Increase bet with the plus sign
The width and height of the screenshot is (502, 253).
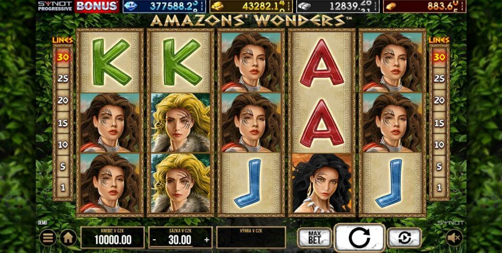point(206,240)
